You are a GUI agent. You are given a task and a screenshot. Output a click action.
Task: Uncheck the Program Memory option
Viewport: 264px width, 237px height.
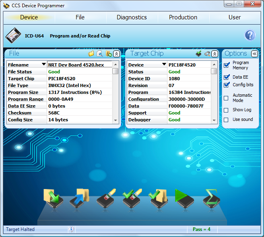tap(226, 65)
